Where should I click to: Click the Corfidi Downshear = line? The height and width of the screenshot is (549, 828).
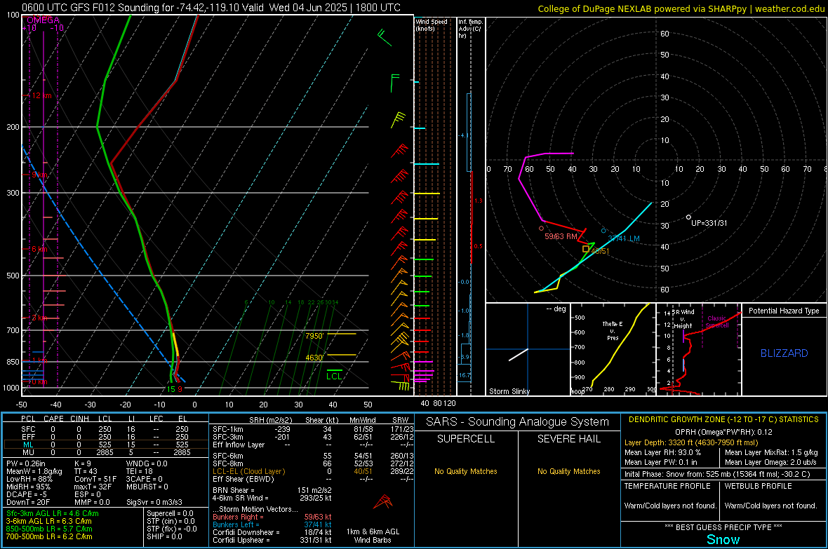(x=272, y=532)
